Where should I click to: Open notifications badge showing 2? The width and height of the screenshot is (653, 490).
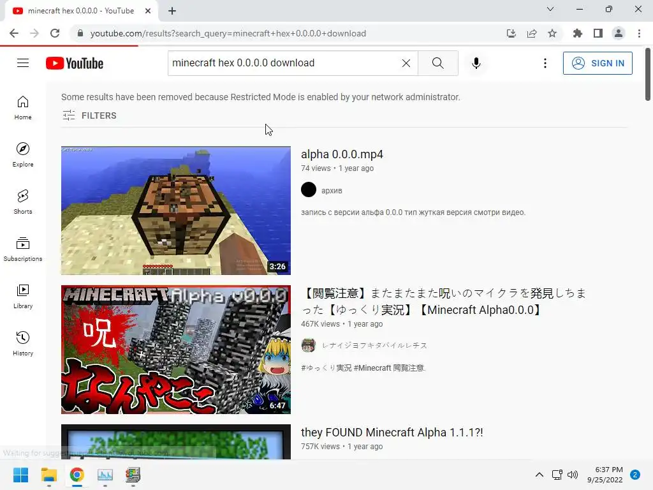coord(635,475)
